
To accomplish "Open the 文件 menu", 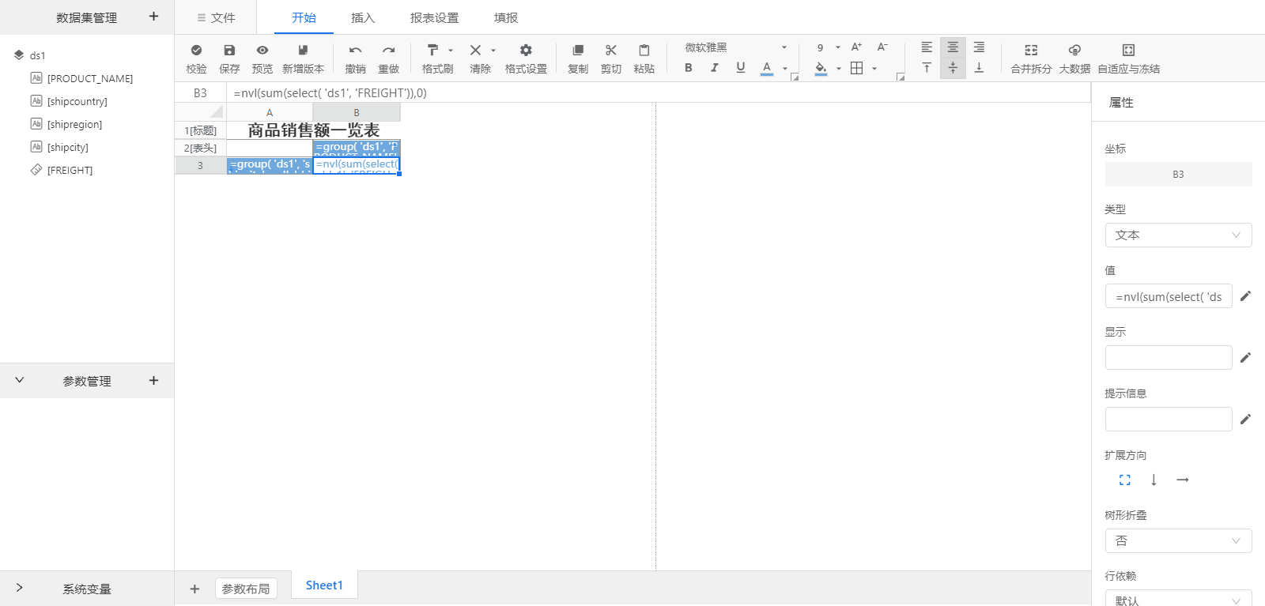I will coord(216,17).
